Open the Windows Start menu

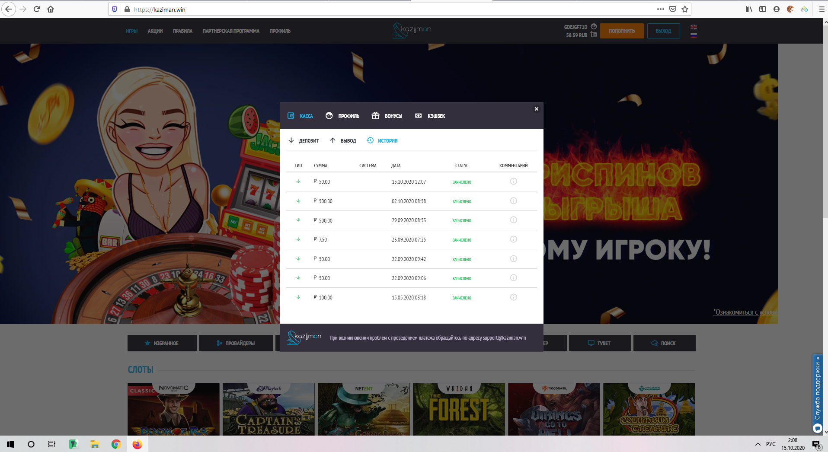tap(10, 444)
